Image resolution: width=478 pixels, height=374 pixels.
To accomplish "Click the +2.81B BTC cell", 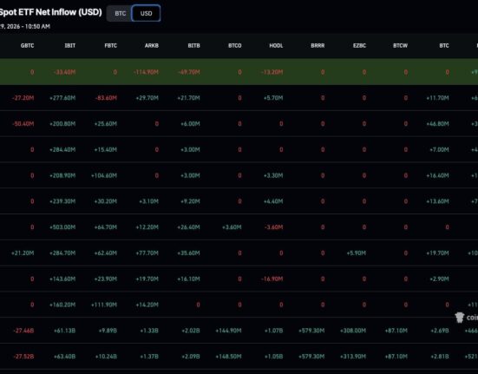I will click(440, 357).
